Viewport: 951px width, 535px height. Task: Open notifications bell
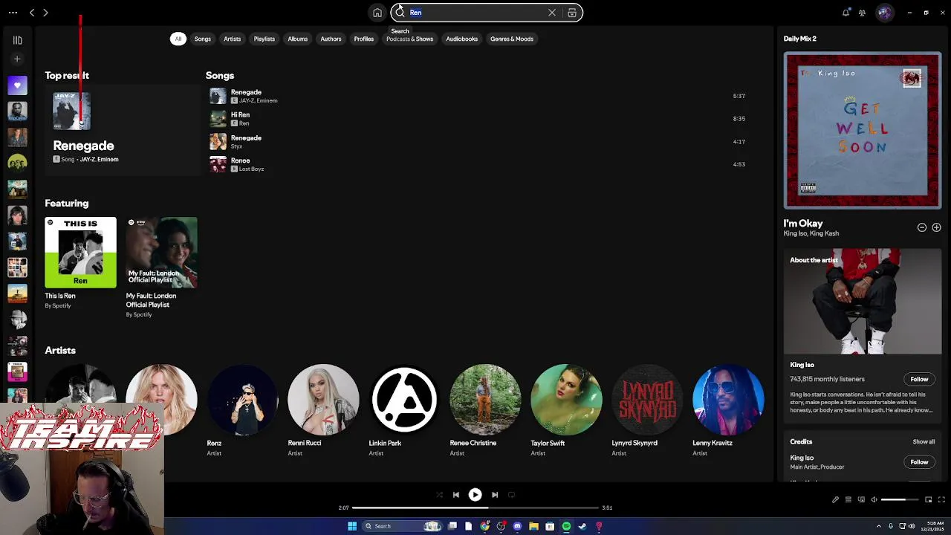845,13
